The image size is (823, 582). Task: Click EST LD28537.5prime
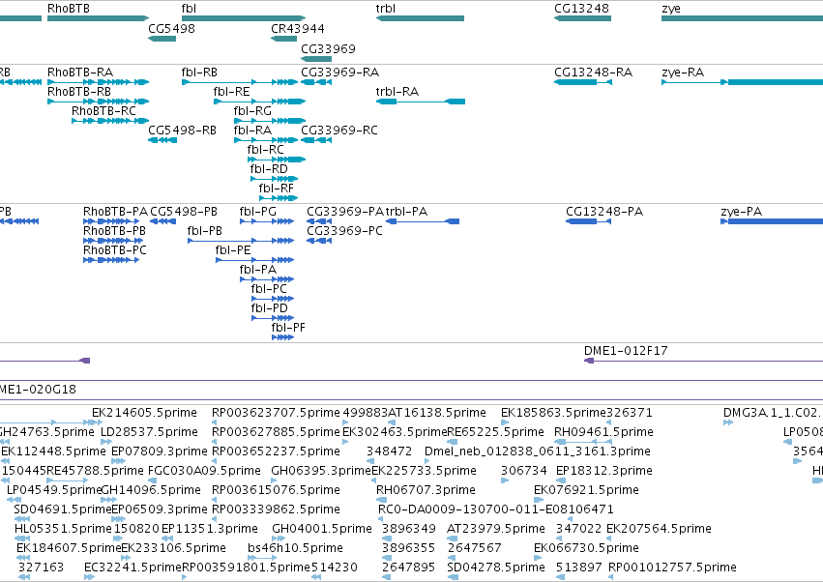149,432
